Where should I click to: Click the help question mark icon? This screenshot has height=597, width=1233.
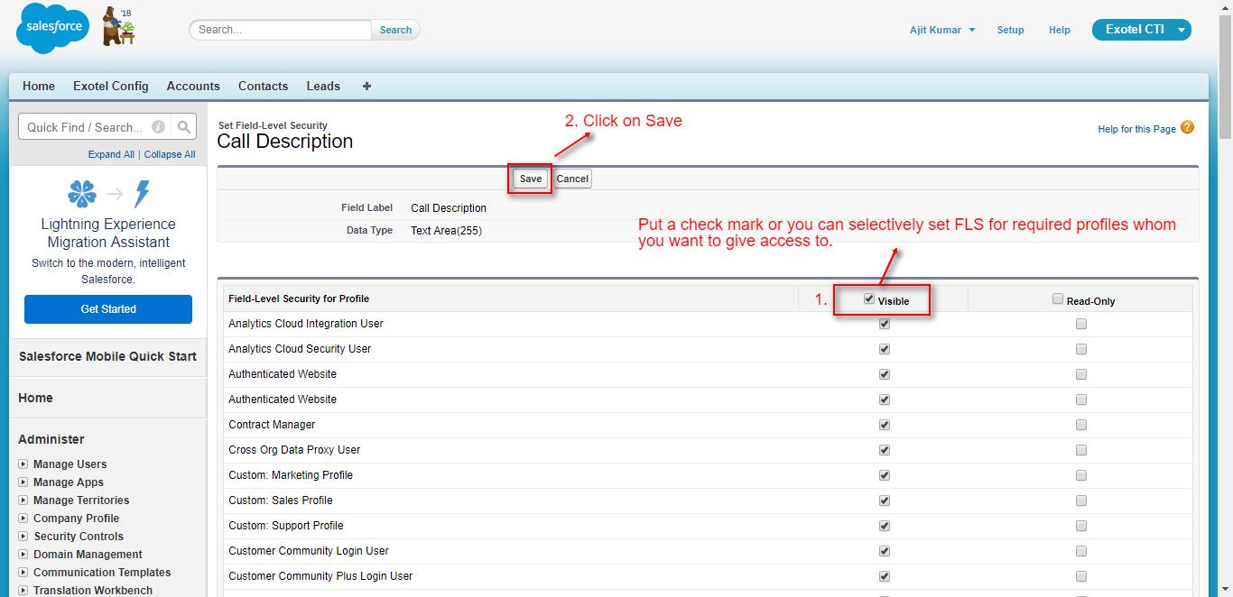(1187, 128)
